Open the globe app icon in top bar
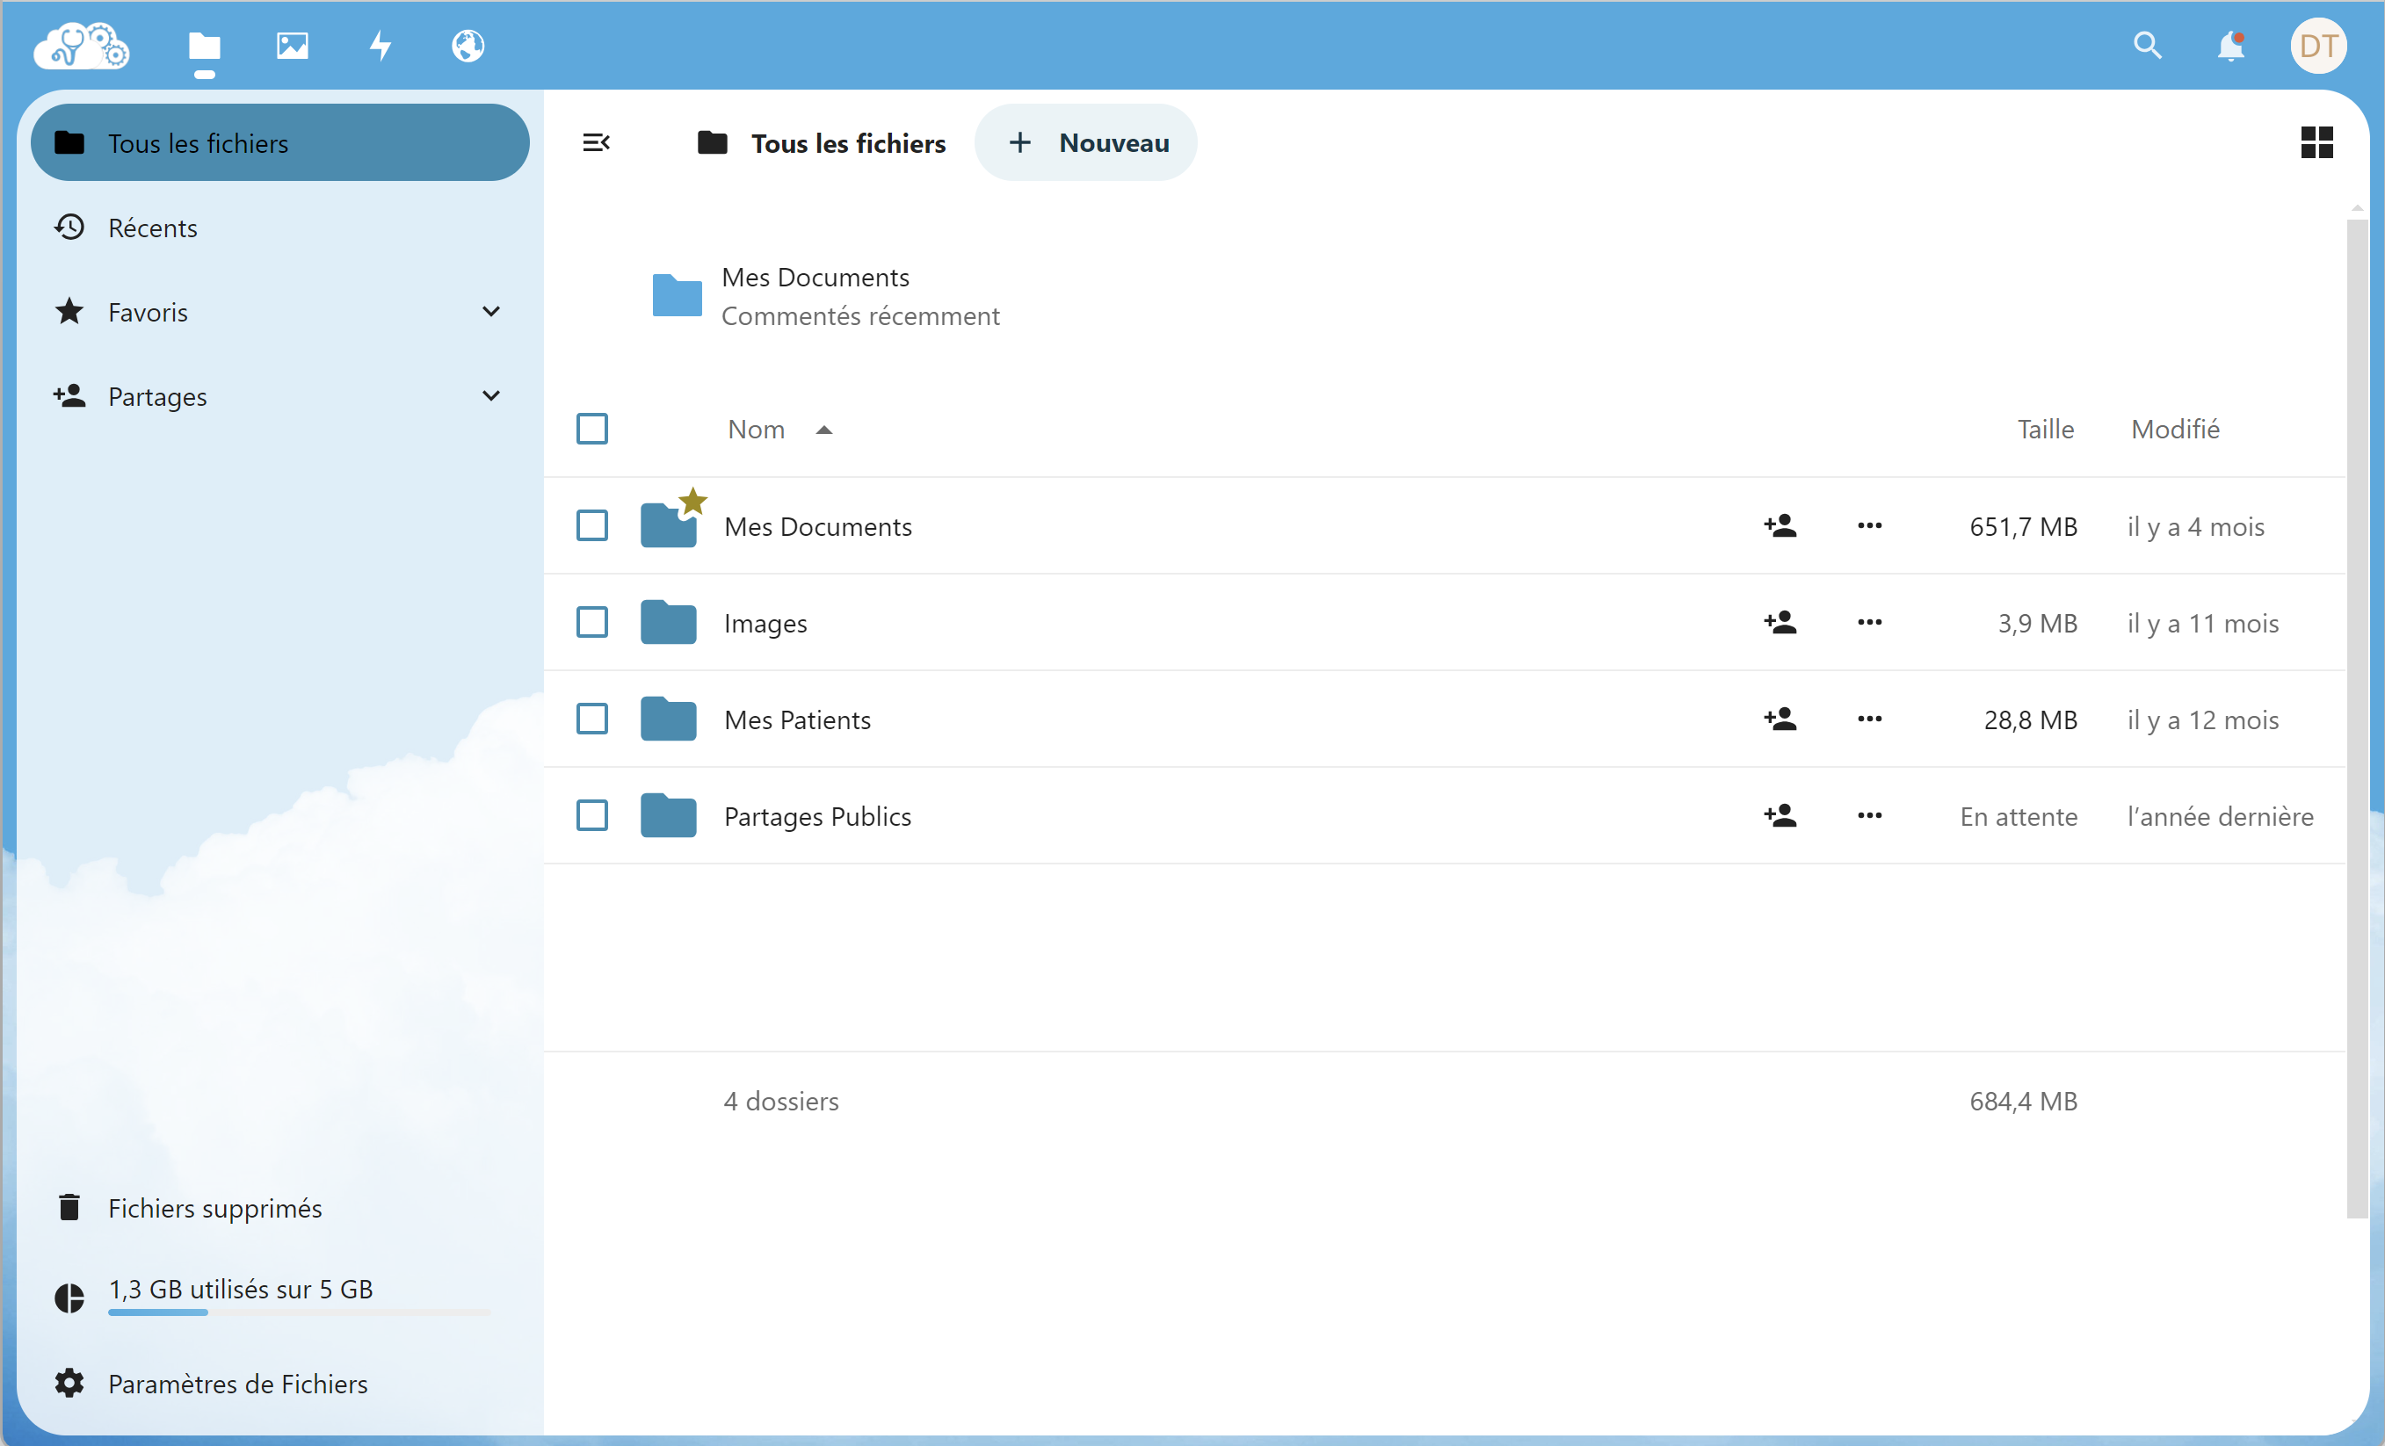This screenshot has width=2385, height=1446. tap(468, 46)
